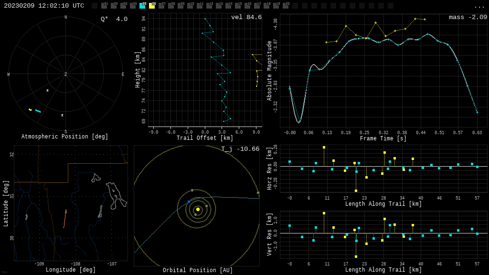Click the blue Earth dot in orbital plot
Image resolution: width=489 pixels, height=275 pixels.
[189, 202]
